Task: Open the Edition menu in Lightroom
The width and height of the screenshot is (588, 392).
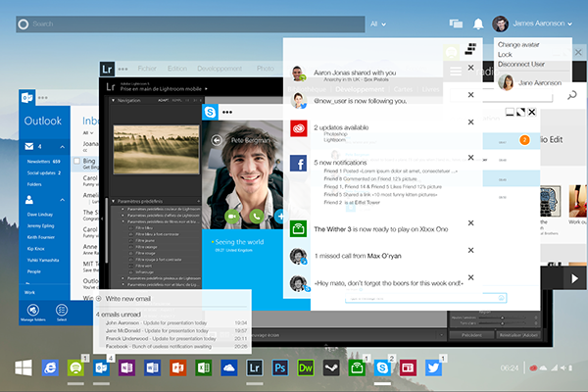Action: tap(177, 69)
